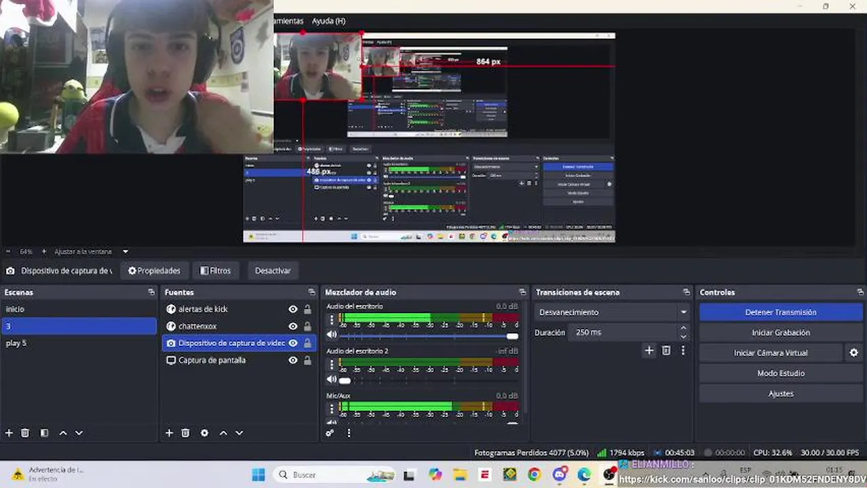
Task: Decrease Duración value with down arrow
Action: pyautogui.click(x=683, y=336)
